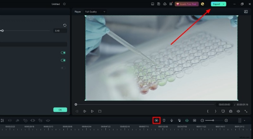
Task: Select the Player tab label
Action: click(77, 12)
